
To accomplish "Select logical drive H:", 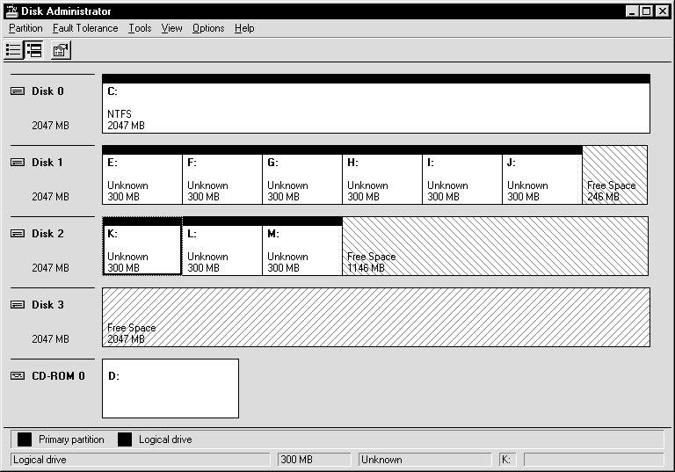I will (382, 175).
